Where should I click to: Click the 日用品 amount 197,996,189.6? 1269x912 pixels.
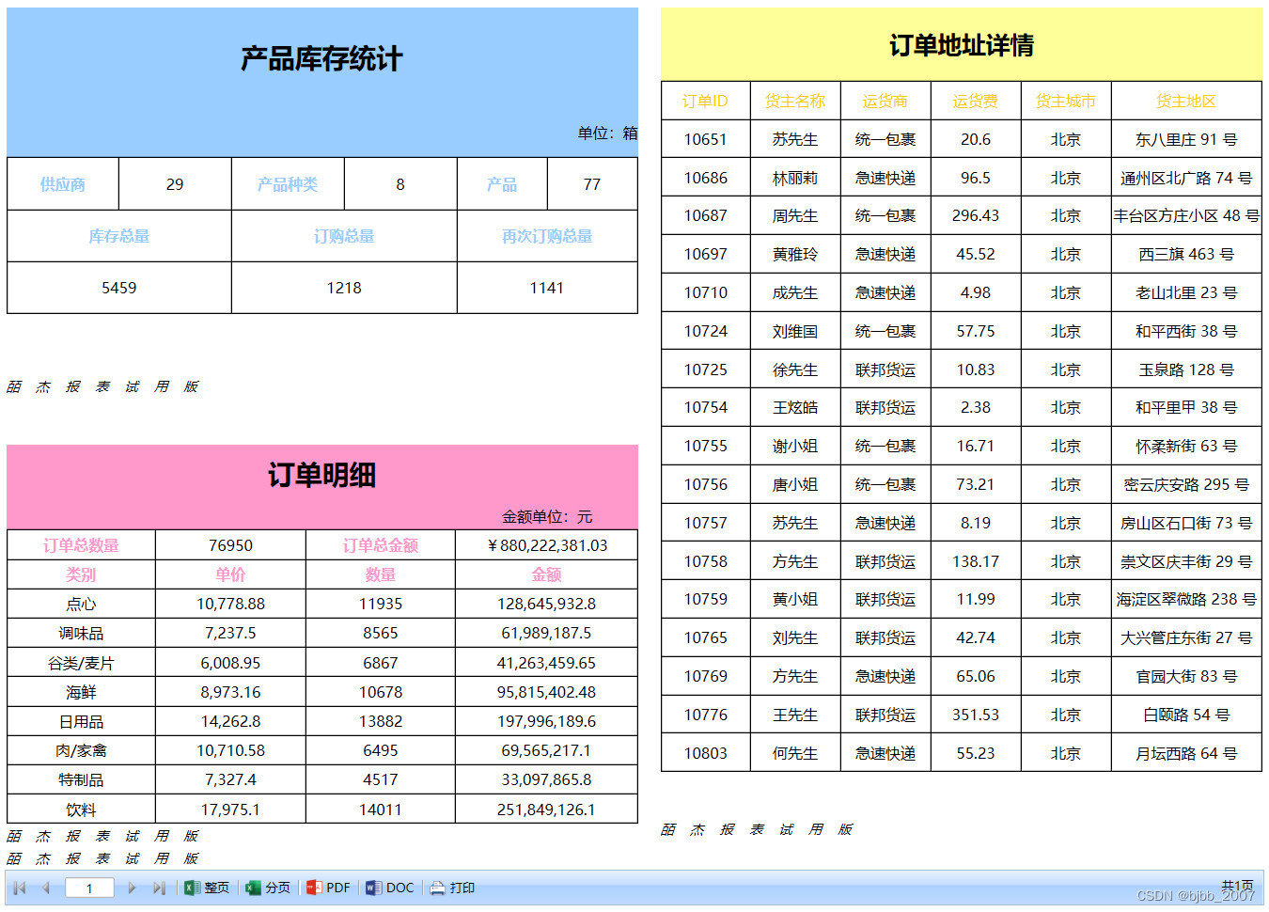point(547,721)
